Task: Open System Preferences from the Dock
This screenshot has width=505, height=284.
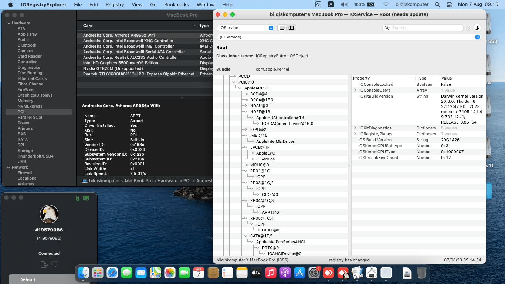Action: [314, 273]
